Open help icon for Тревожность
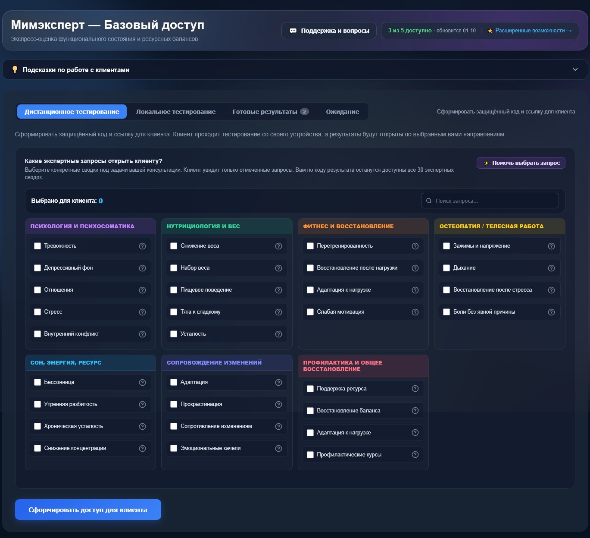 point(142,246)
